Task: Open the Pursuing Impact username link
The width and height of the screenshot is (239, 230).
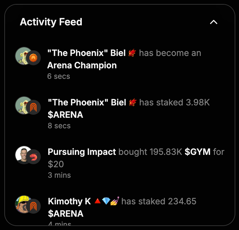Action: (82, 152)
